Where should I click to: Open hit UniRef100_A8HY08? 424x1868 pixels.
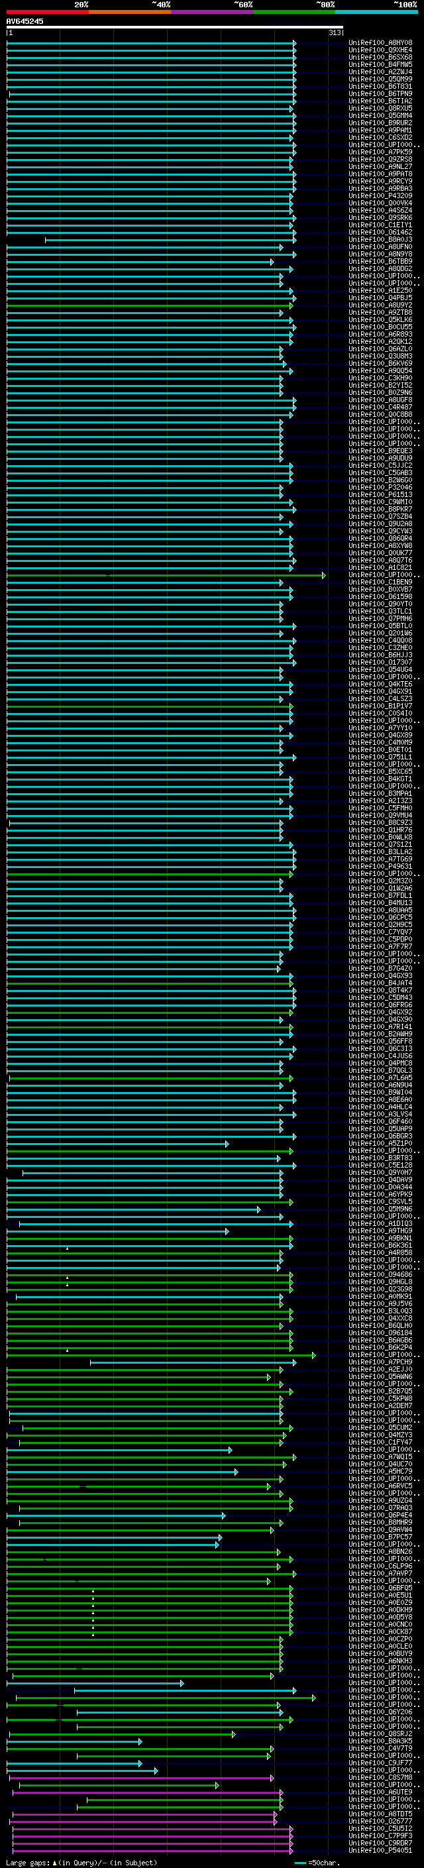click(380, 43)
